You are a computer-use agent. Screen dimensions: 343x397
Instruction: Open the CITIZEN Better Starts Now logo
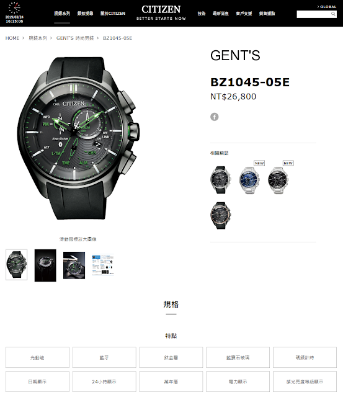pos(161,12)
